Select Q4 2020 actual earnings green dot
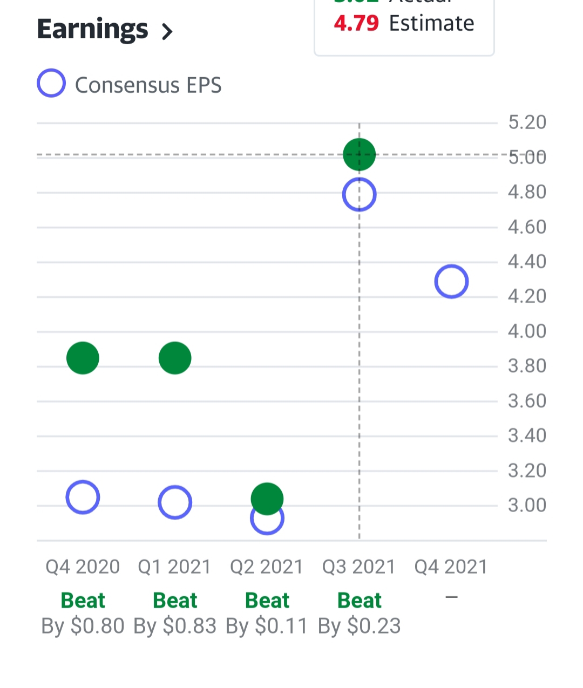Screen dimensions: 583x688 (x=83, y=358)
